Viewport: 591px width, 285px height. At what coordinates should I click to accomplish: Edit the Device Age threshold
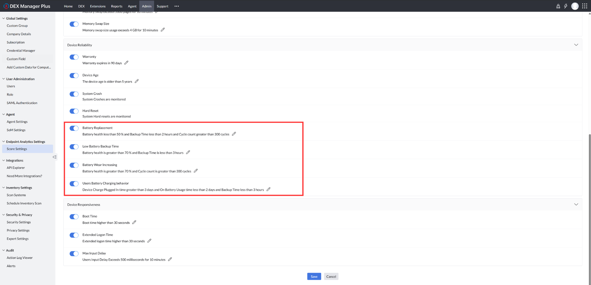pyautogui.click(x=137, y=81)
